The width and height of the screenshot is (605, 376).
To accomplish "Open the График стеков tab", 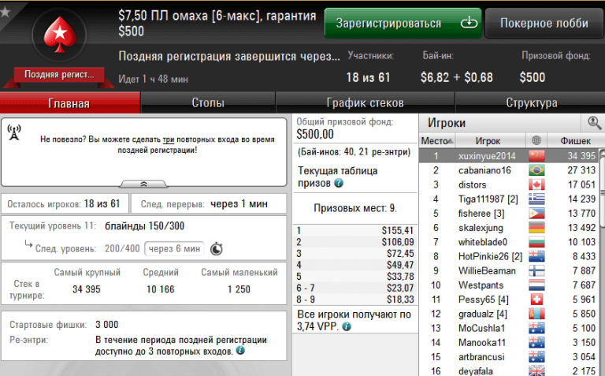I will (x=365, y=103).
